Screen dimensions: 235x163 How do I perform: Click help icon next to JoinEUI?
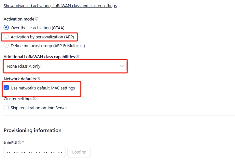pos(20,142)
